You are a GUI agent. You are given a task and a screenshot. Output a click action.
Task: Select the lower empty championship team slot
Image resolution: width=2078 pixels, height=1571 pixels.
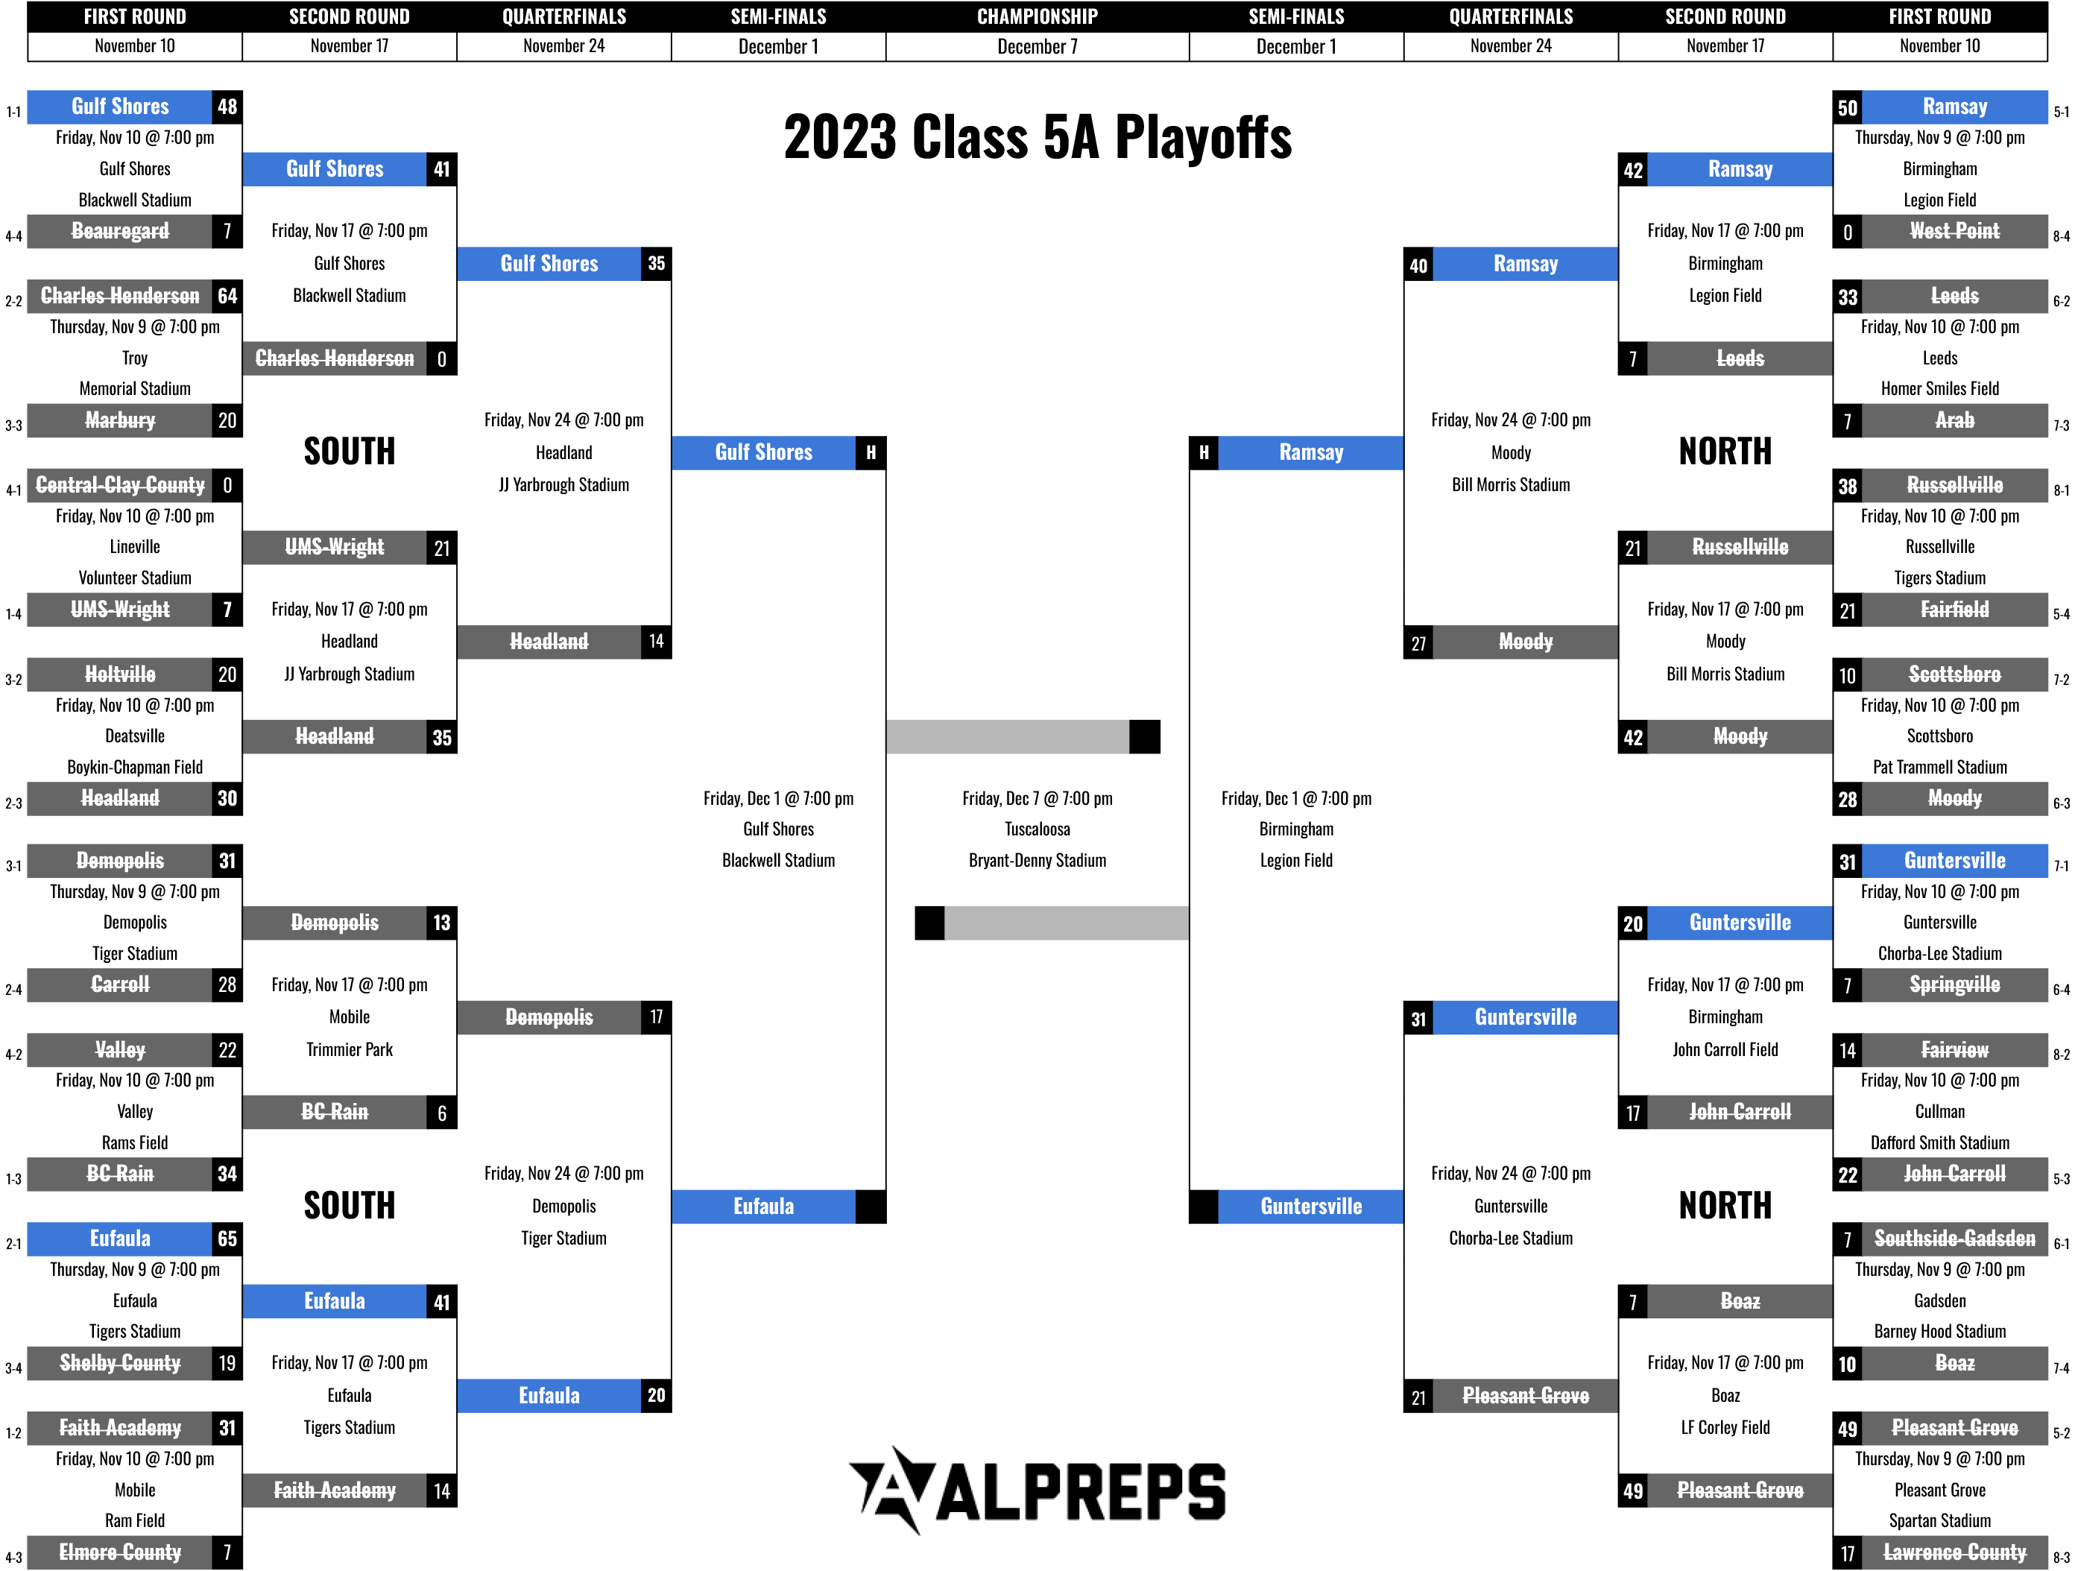(x=1067, y=923)
